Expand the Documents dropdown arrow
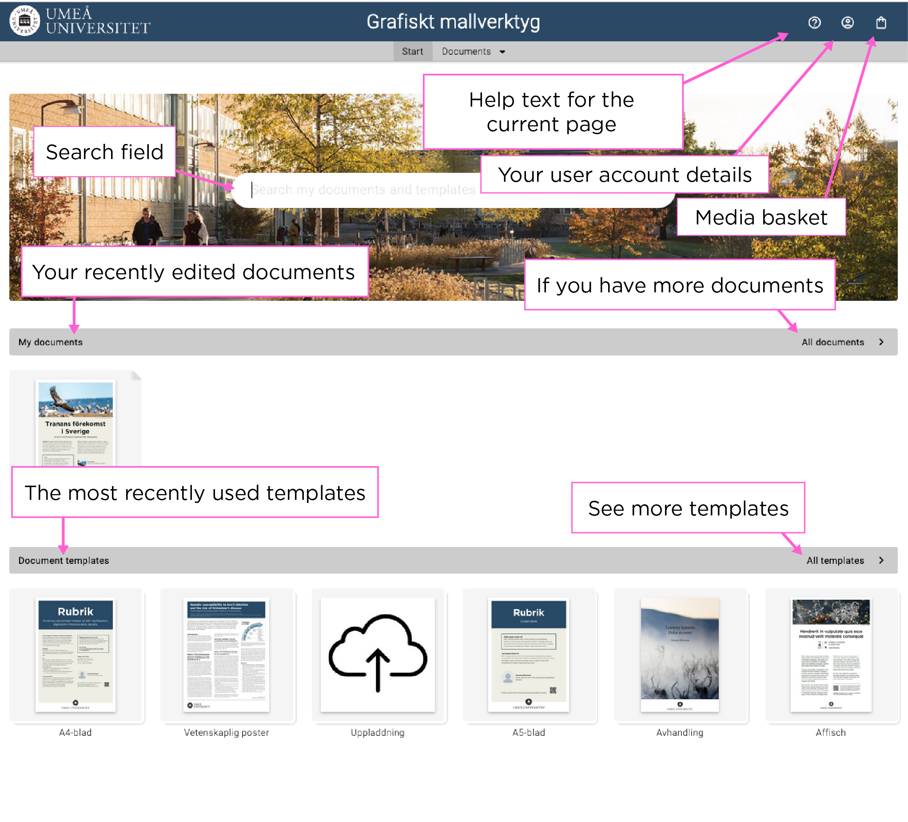Image resolution: width=908 pixels, height=822 pixels. pyautogui.click(x=502, y=52)
